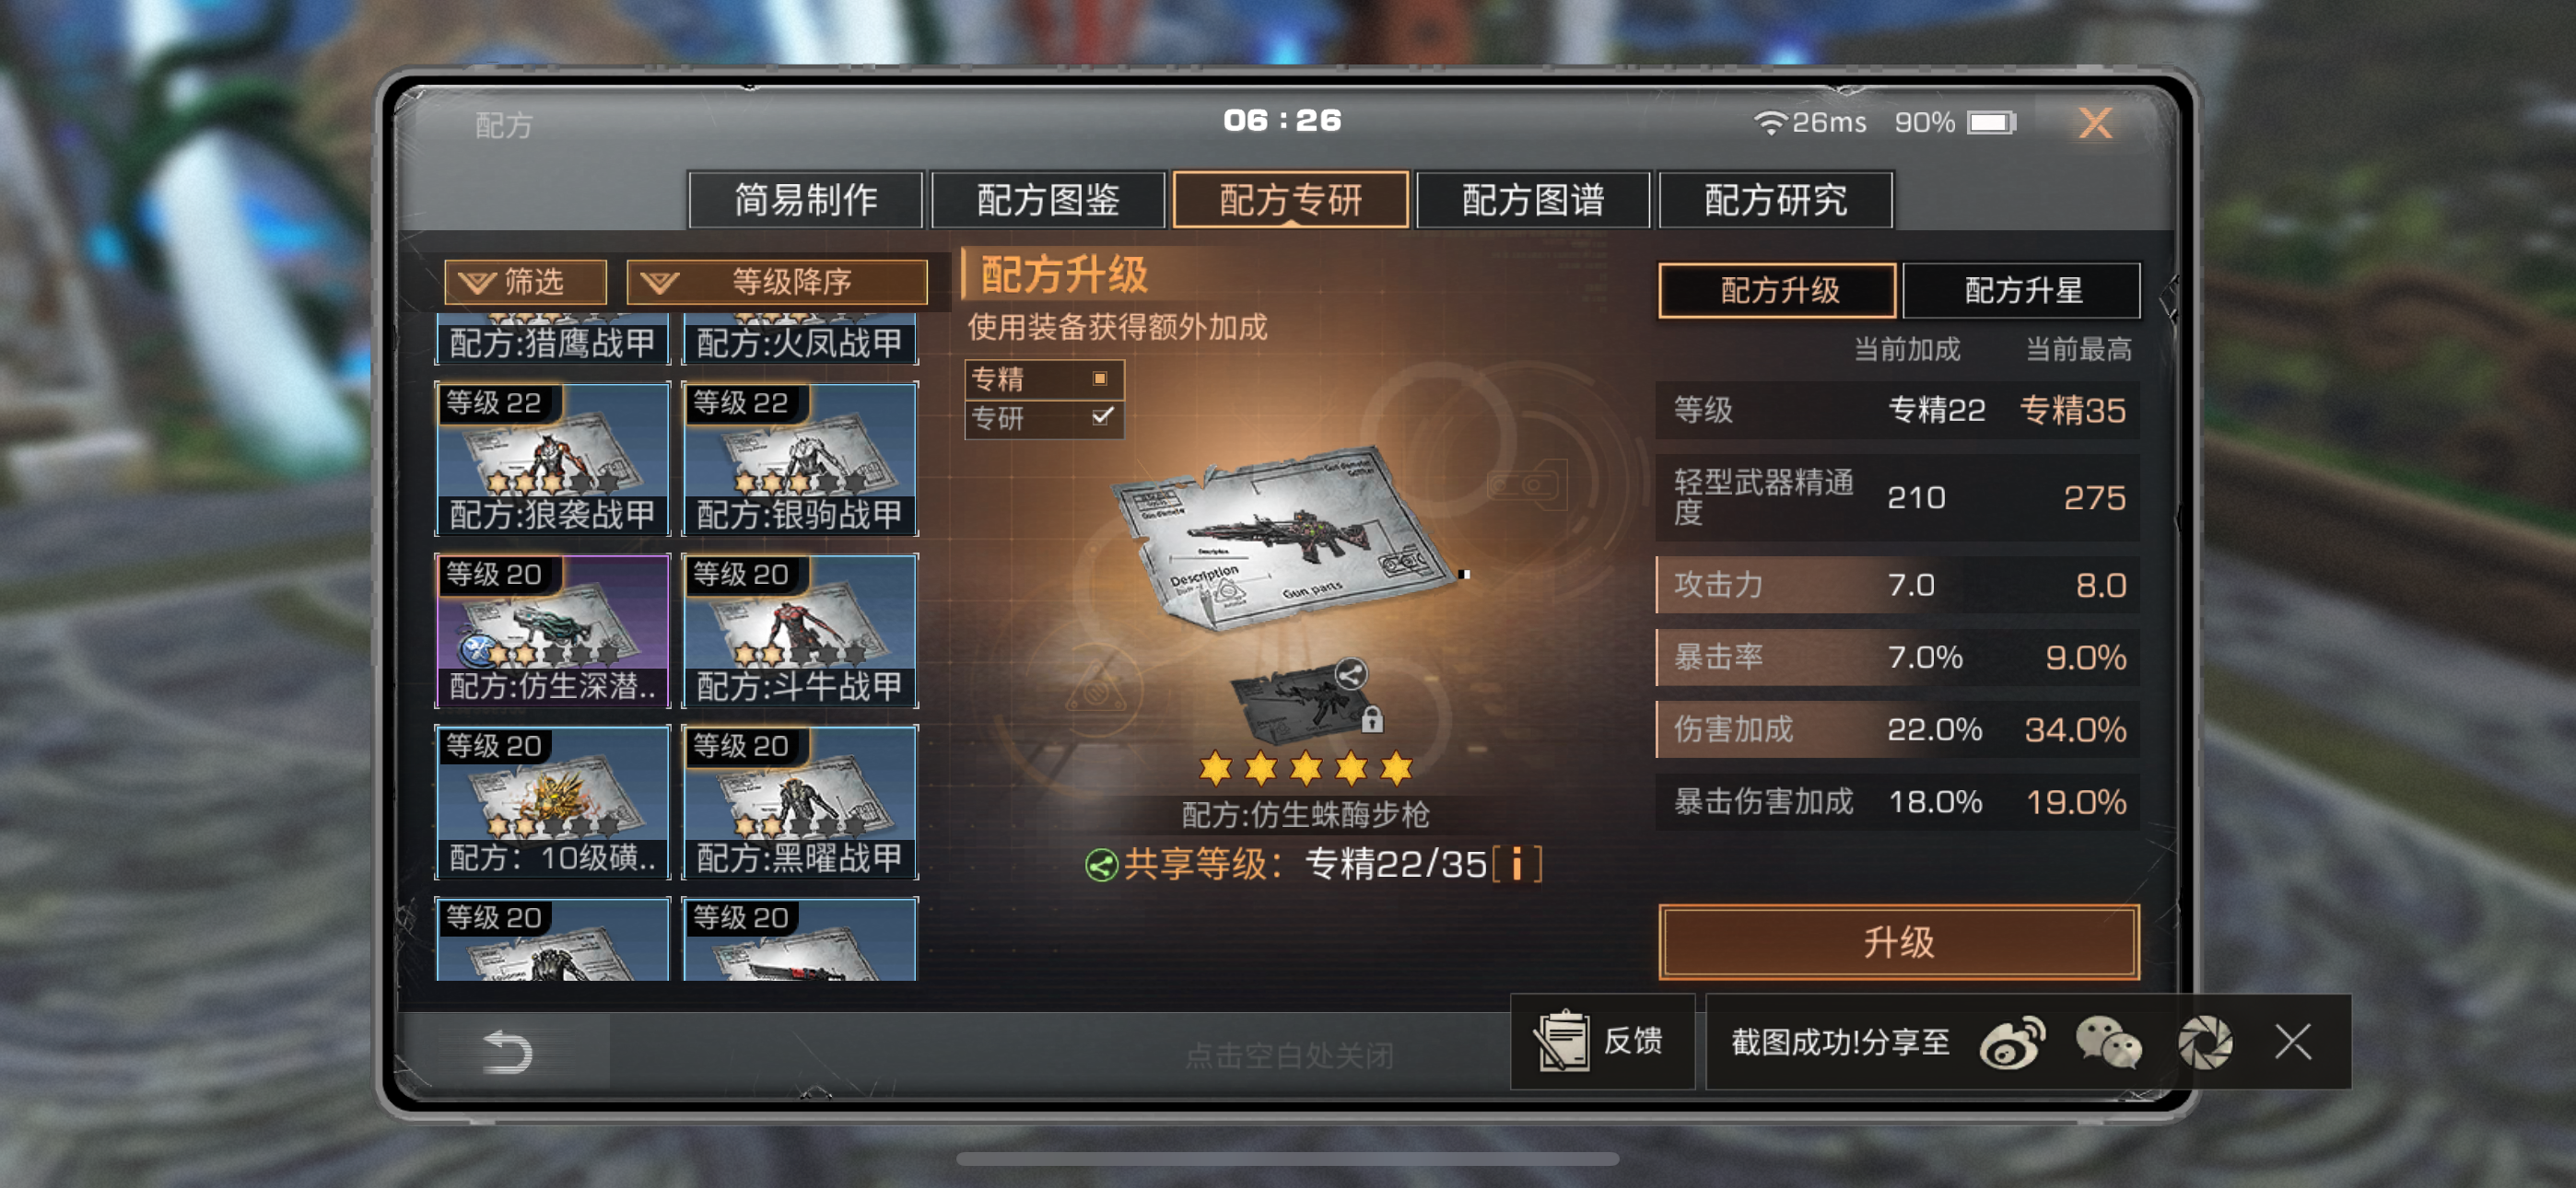Open shared level info icon
The width and height of the screenshot is (2576, 1188).
point(1516,864)
